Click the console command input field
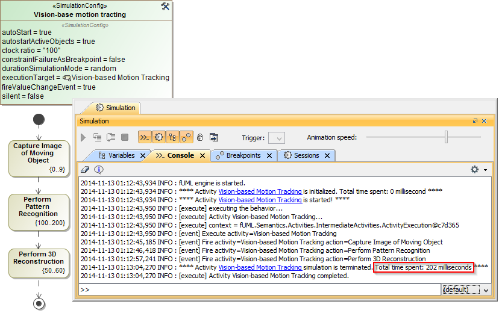The width and height of the screenshot is (499, 313). [259, 290]
